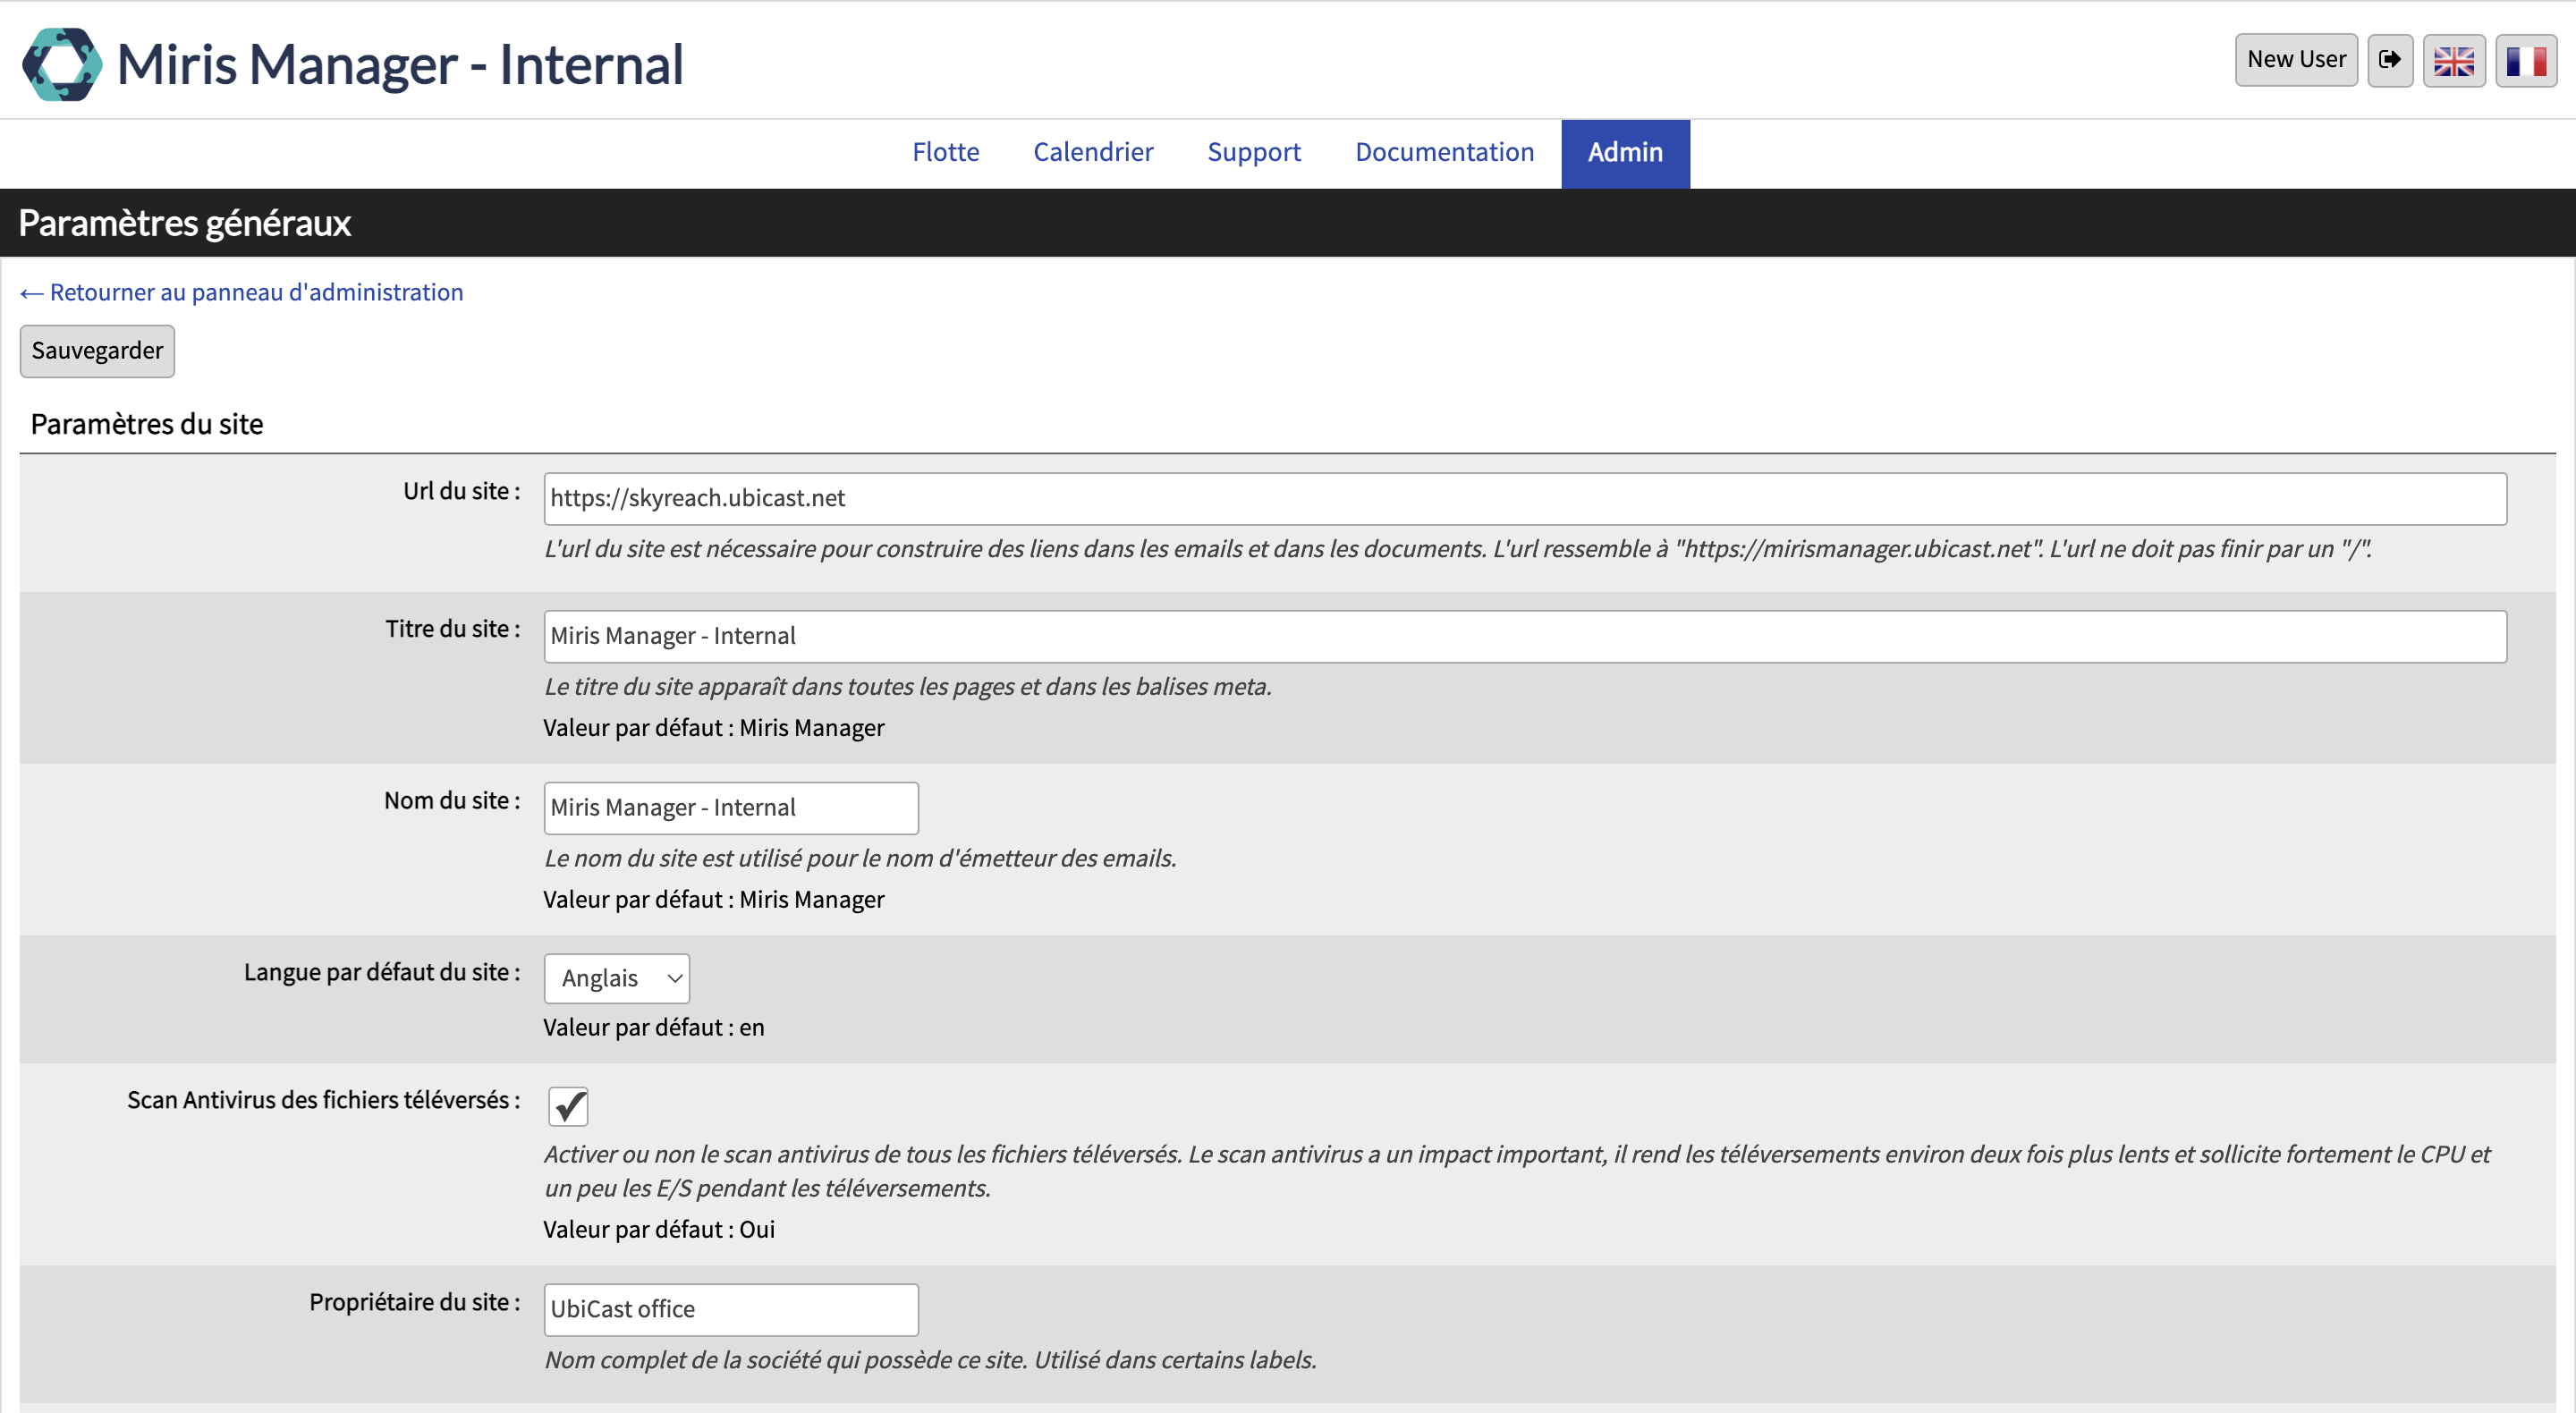Click the help text 'Le nom du site est utilisé…'
Screen dimensions: 2576x1413
click(860, 859)
